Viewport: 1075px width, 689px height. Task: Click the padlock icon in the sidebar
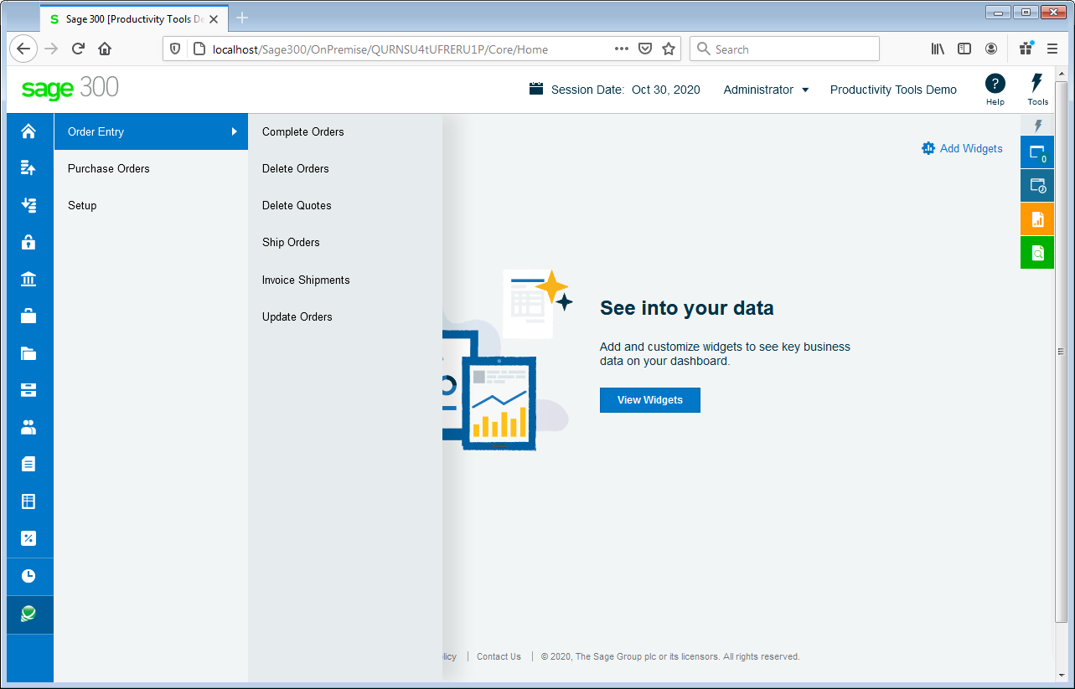[x=28, y=242]
